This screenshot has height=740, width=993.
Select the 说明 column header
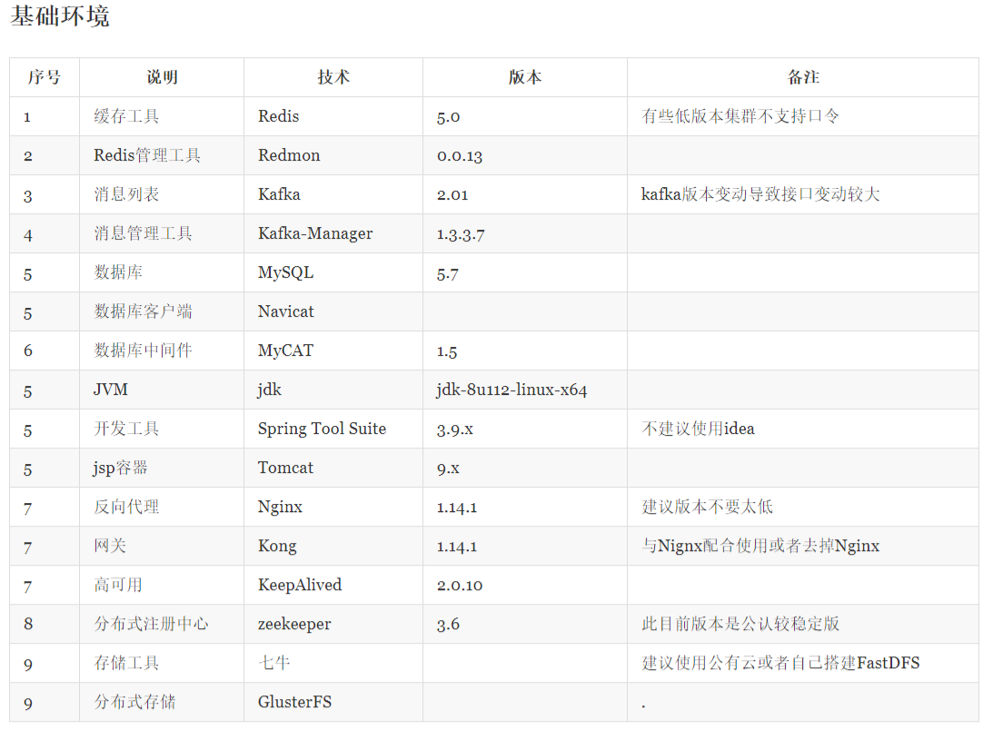tap(162, 77)
